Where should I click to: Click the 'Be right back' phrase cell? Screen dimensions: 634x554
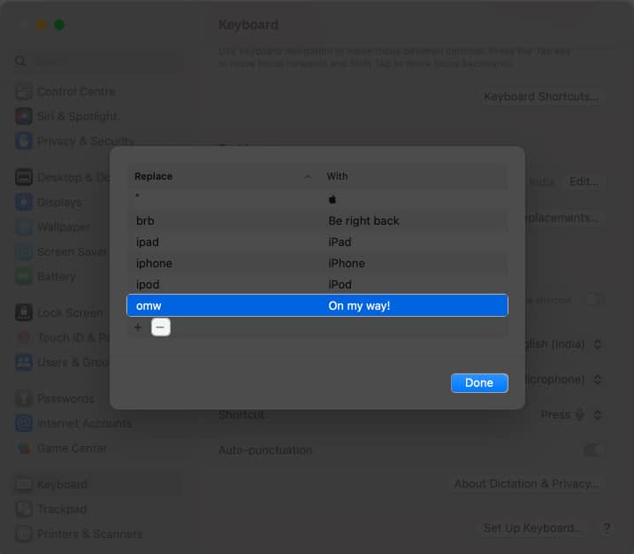[x=364, y=221]
